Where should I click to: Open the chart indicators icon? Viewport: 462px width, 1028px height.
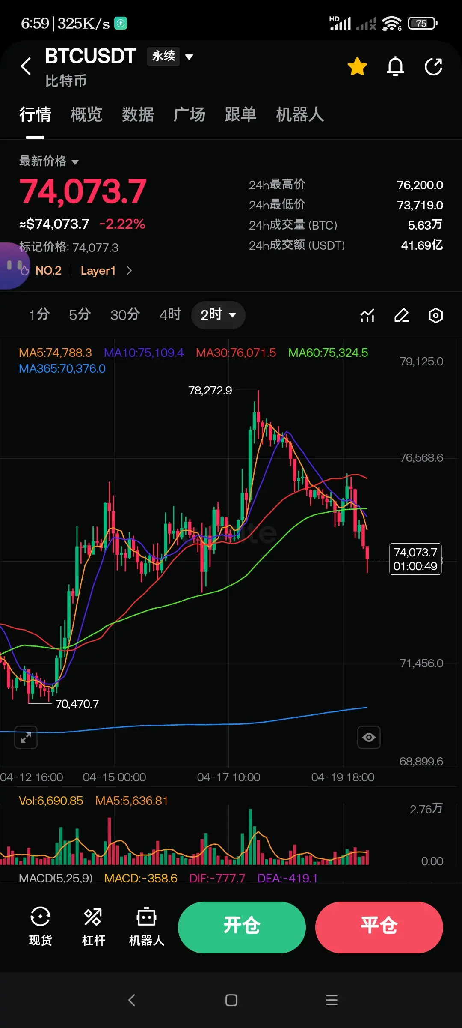(x=367, y=315)
